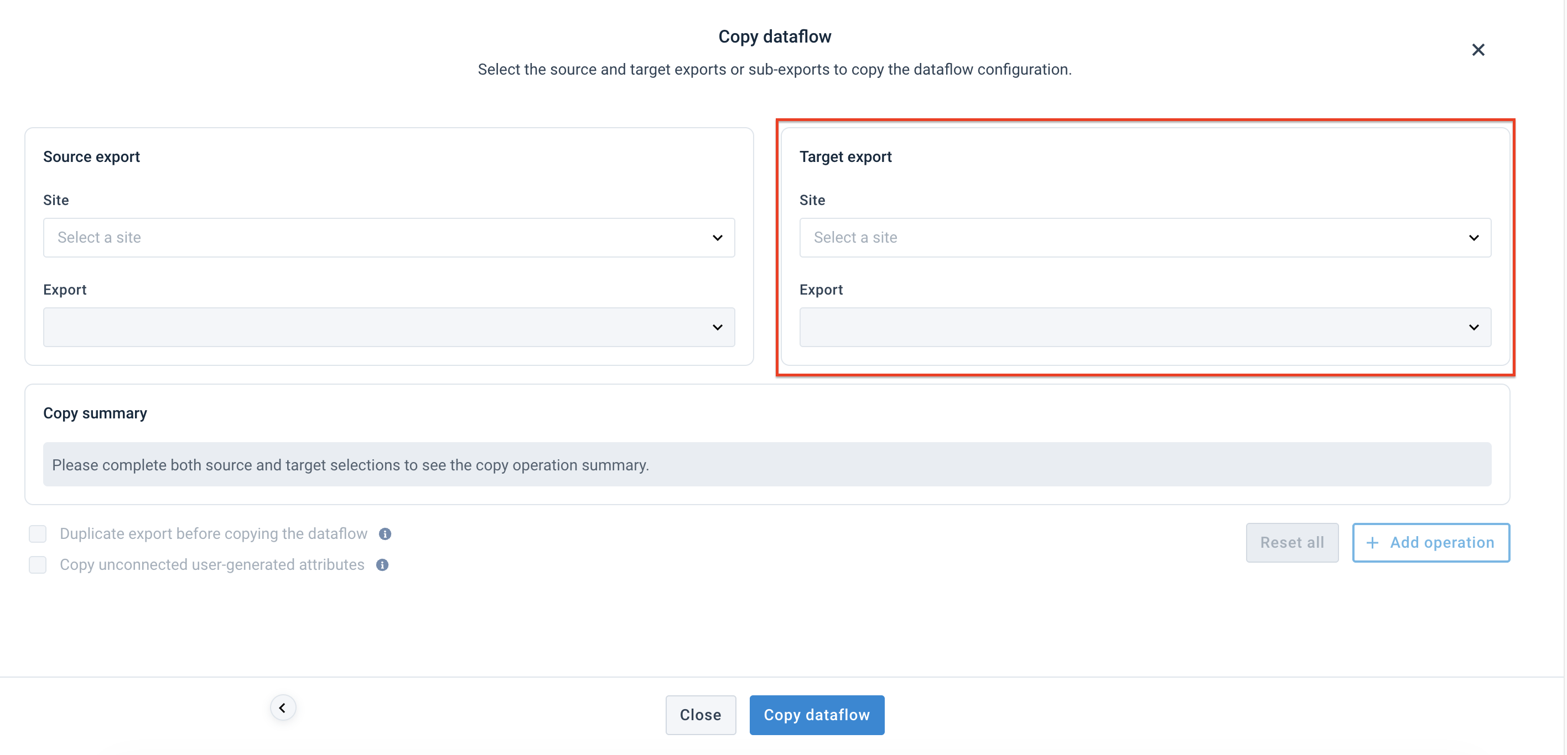Open the Target Export dropdown
The width and height of the screenshot is (1567, 755).
point(1145,327)
